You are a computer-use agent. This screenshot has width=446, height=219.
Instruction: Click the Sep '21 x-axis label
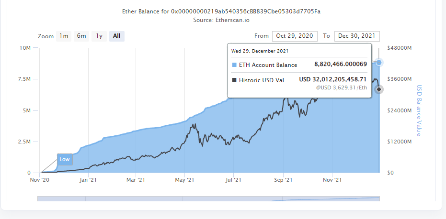point(283,180)
